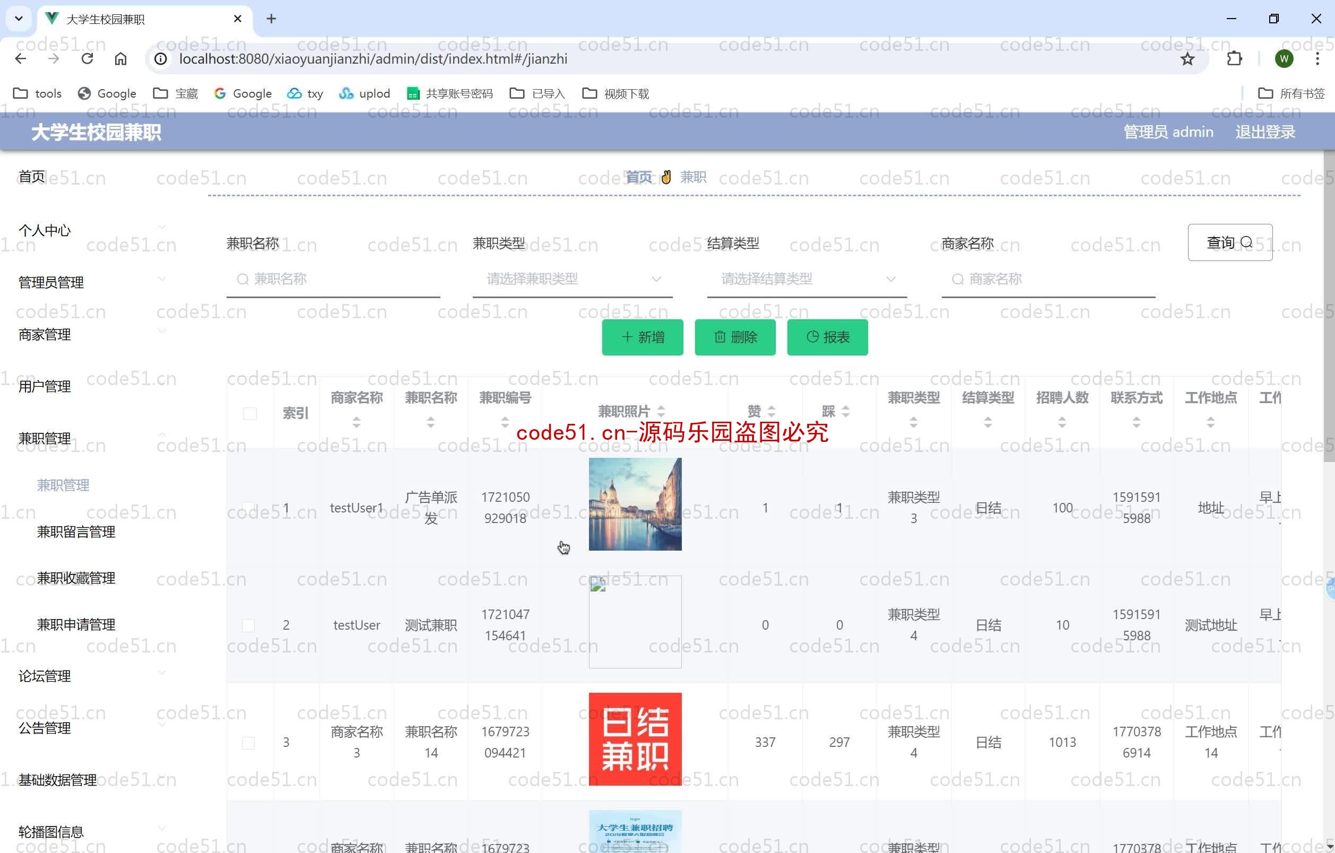Bookmark this page with the star icon
This screenshot has width=1335, height=853.
pyautogui.click(x=1187, y=59)
